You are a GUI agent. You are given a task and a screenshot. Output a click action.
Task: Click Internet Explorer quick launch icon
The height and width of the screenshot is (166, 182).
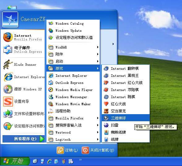(50, 161)
